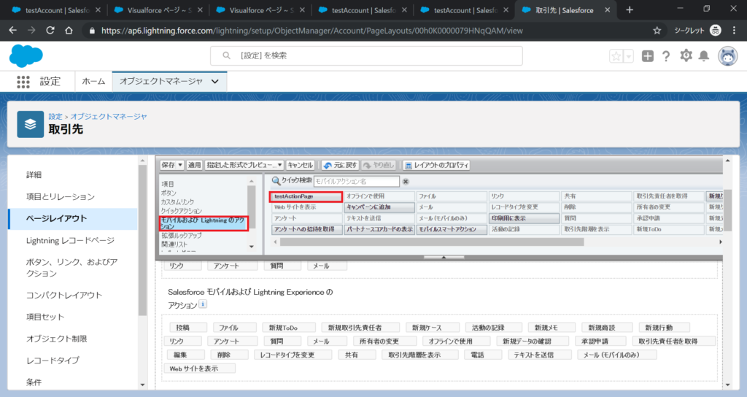Select the testActionPage palette item
The height and width of the screenshot is (397, 747).
click(x=306, y=196)
